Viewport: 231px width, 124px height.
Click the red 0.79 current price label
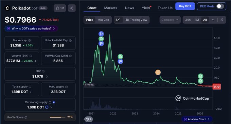point(217,87)
